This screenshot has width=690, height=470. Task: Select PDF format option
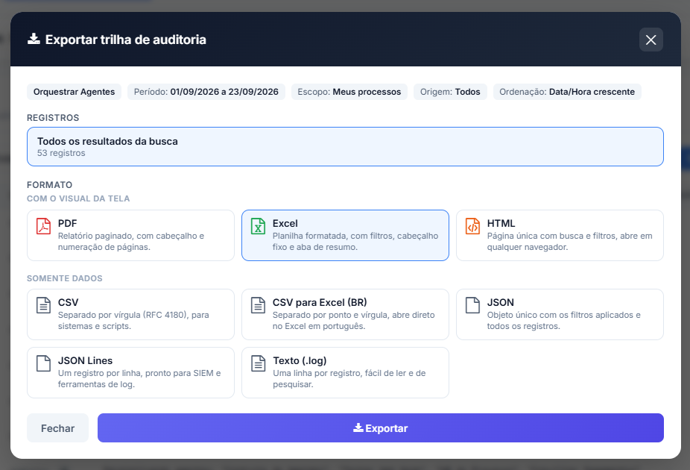click(x=130, y=235)
